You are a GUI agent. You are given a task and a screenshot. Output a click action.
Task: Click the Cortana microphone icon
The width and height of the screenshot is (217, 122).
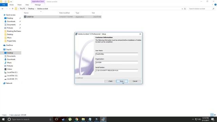pyautogui.click(x=51, y=119)
